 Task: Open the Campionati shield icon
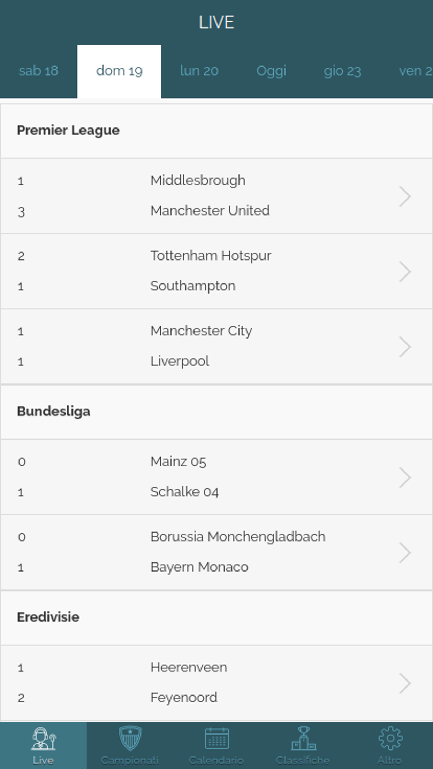[130, 738]
